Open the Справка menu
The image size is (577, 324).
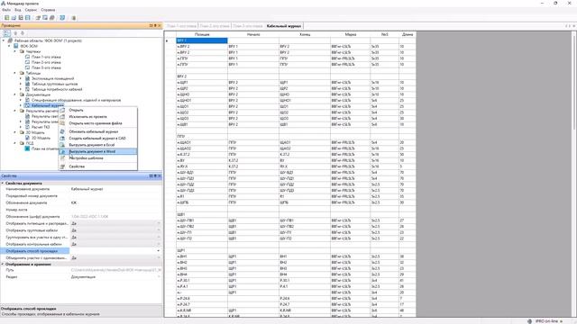click(48, 10)
